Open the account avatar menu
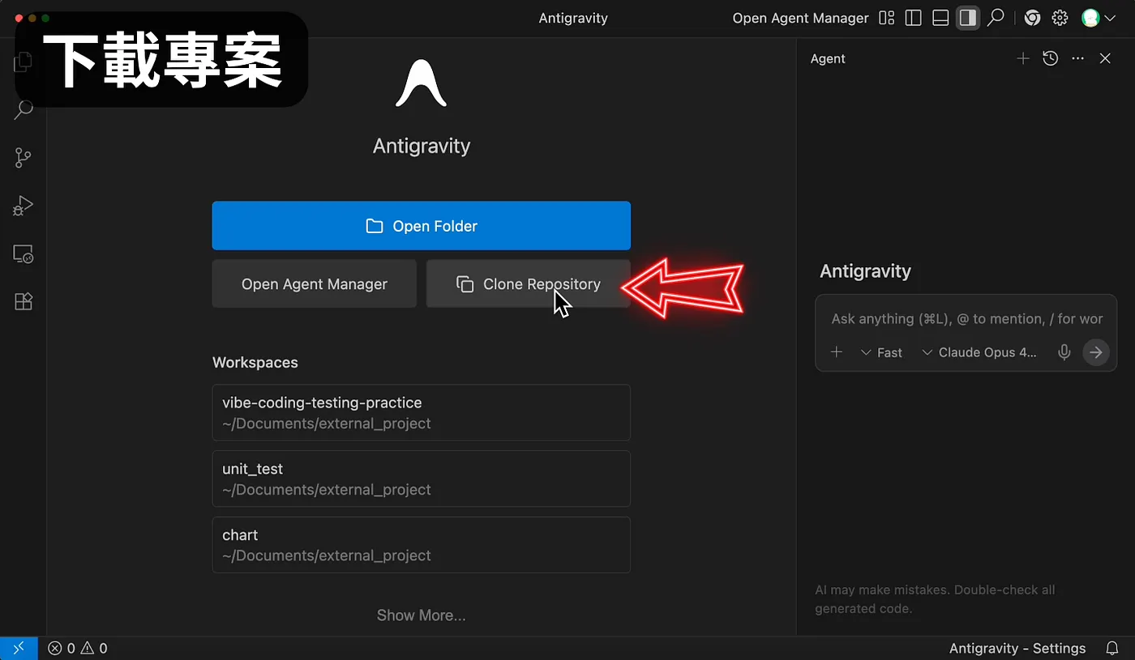Viewport: 1135px width, 660px height. click(1099, 18)
